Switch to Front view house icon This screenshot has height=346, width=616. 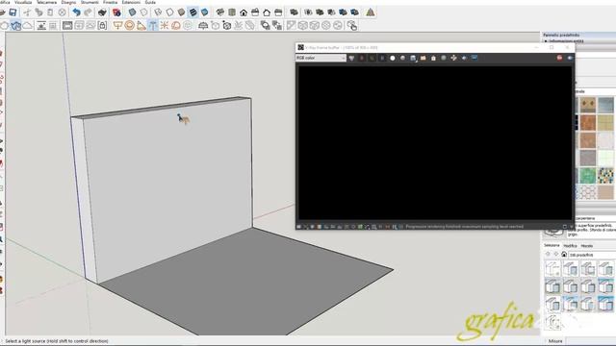click(244, 12)
